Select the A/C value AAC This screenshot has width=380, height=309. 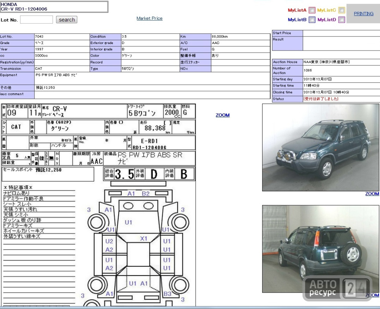click(215, 43)
